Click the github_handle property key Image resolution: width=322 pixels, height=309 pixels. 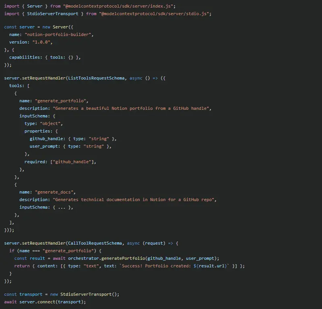(46, 139)
